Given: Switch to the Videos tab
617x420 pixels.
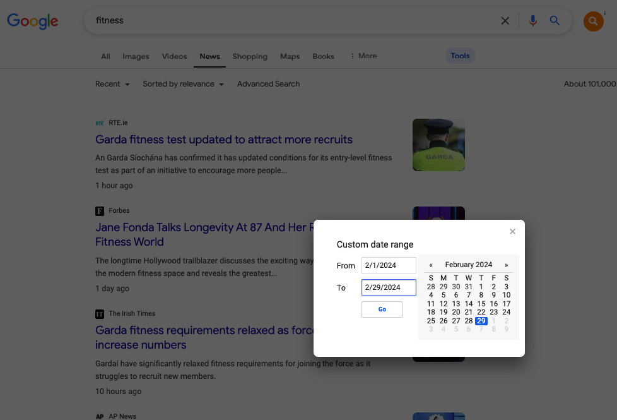Looking at the screenshot, I should click(x=174, y=56).
